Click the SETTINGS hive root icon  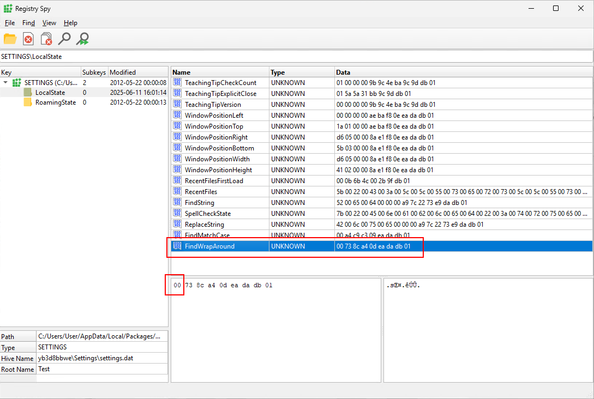pyautogui.click(x=17, y=82)
